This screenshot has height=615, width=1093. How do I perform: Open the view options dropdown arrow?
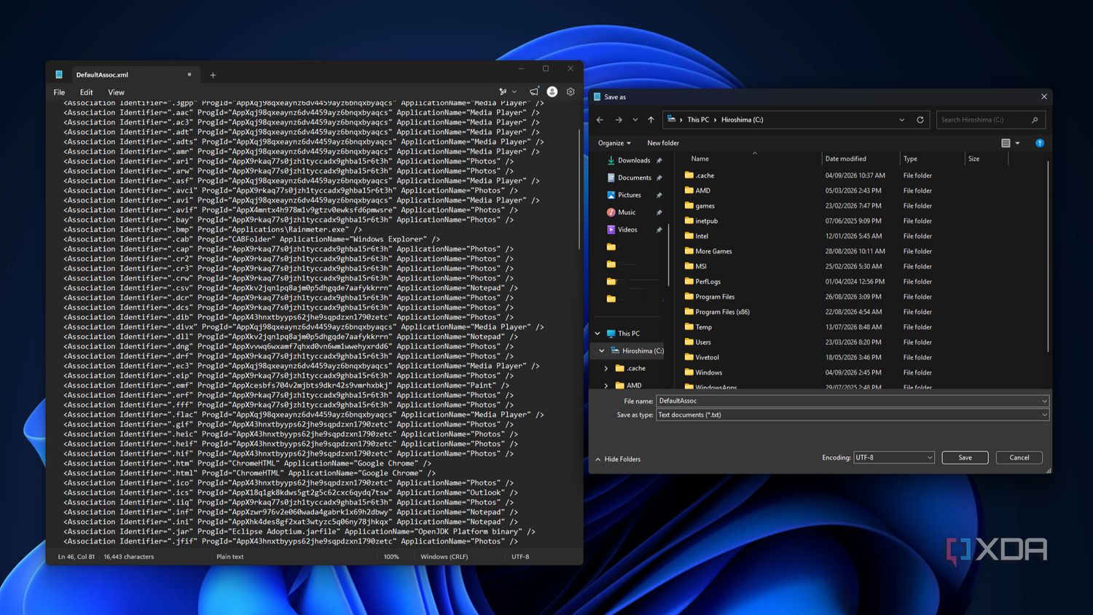[x=1018, y=143]
